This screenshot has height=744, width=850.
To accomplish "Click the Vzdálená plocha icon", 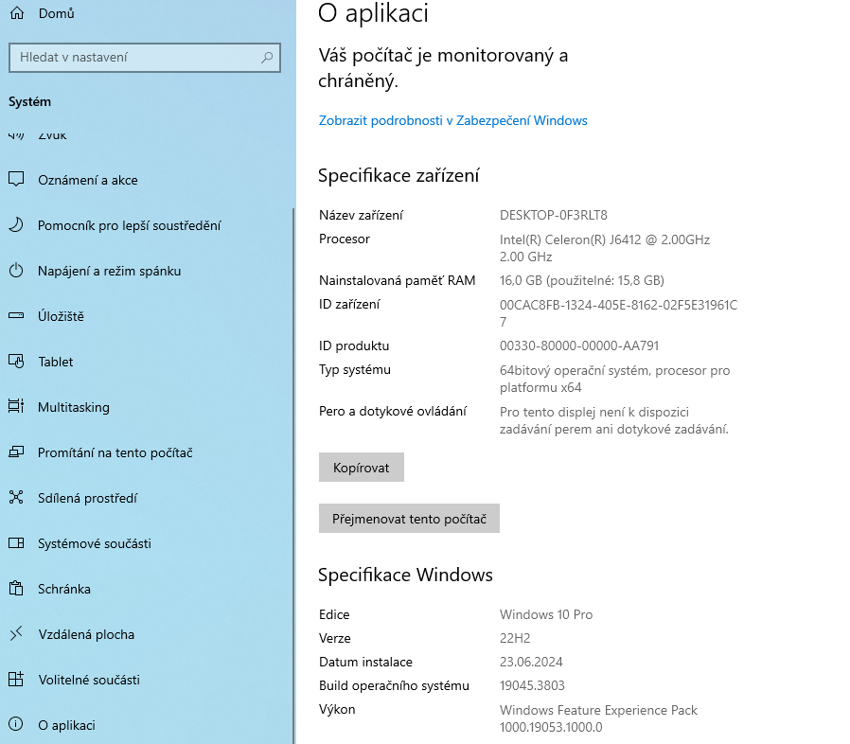I will pyautogui.click(x=16, y=633).
